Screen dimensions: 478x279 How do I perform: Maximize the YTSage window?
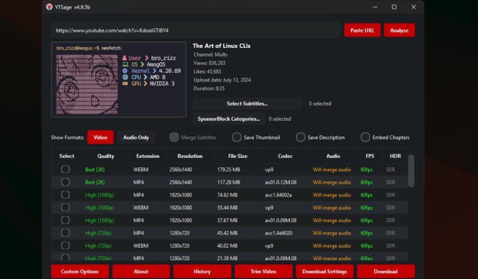(x=394, y=7)
